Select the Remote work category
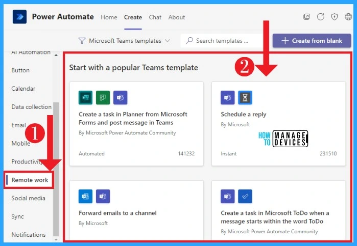This screenshot has height=246, width=357. (x=30, y=180)
